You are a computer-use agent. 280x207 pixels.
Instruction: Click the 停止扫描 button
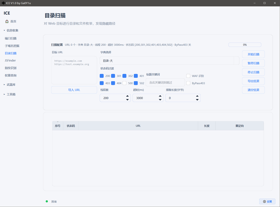253,72
